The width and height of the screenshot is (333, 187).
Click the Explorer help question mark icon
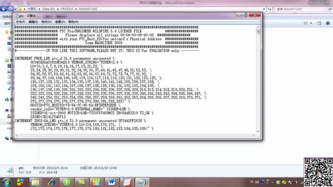pyautogui.click(x=328, y=23)
